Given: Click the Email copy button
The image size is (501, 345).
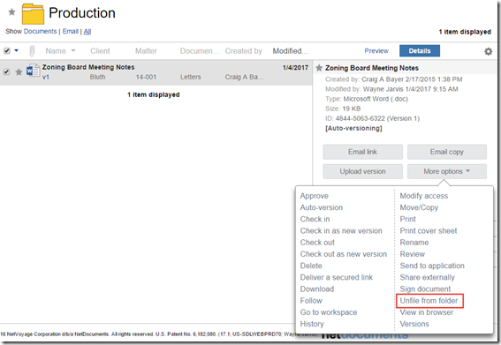Looking at the screenshot, I should [447, 152].
